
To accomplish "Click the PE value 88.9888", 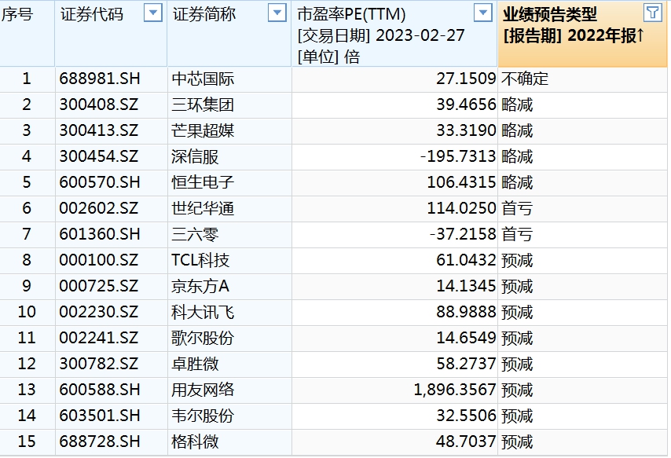I will [x=466, y=312].
